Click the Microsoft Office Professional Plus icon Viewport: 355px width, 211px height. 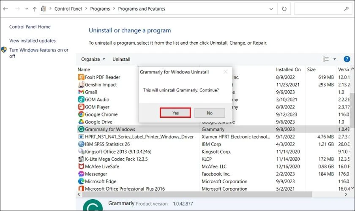[81, 189]
